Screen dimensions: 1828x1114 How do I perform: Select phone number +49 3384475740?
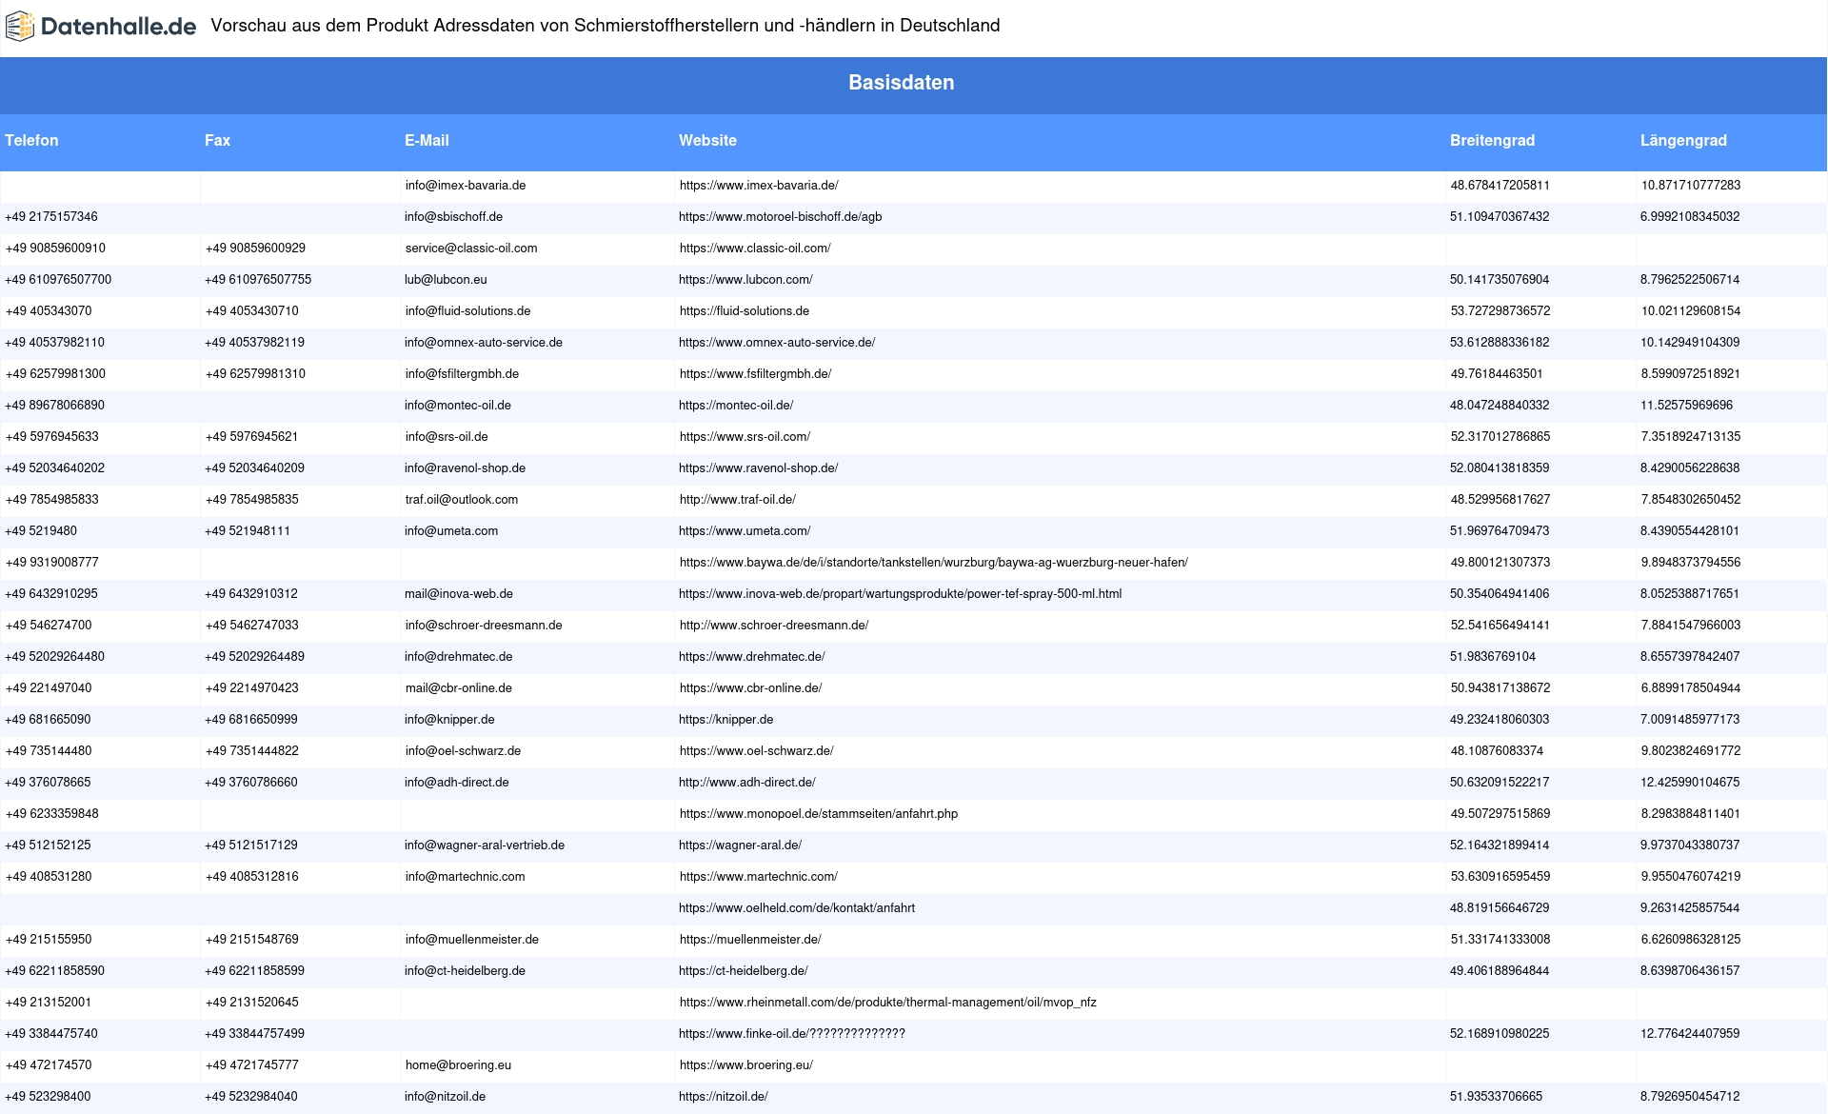(51, 1034)
